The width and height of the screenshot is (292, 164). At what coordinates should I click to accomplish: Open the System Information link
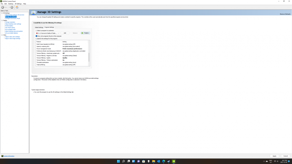[9, 156]
